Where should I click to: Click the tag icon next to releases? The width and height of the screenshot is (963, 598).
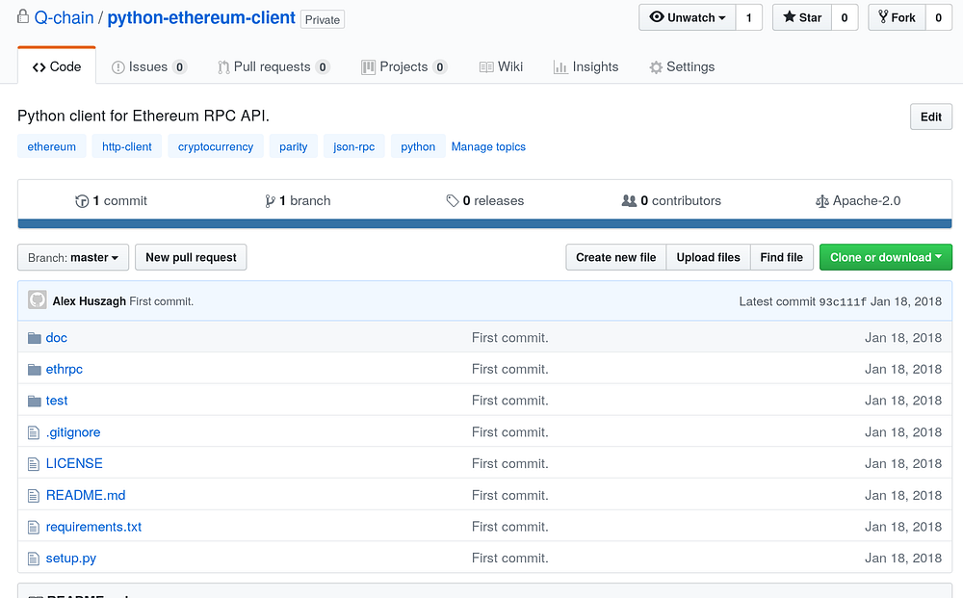(453, 200)
